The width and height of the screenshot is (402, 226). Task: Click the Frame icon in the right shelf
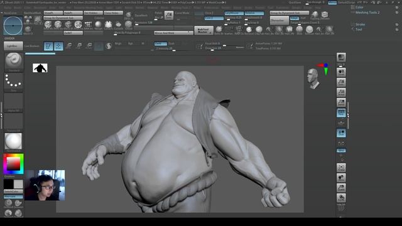(341, 168)
